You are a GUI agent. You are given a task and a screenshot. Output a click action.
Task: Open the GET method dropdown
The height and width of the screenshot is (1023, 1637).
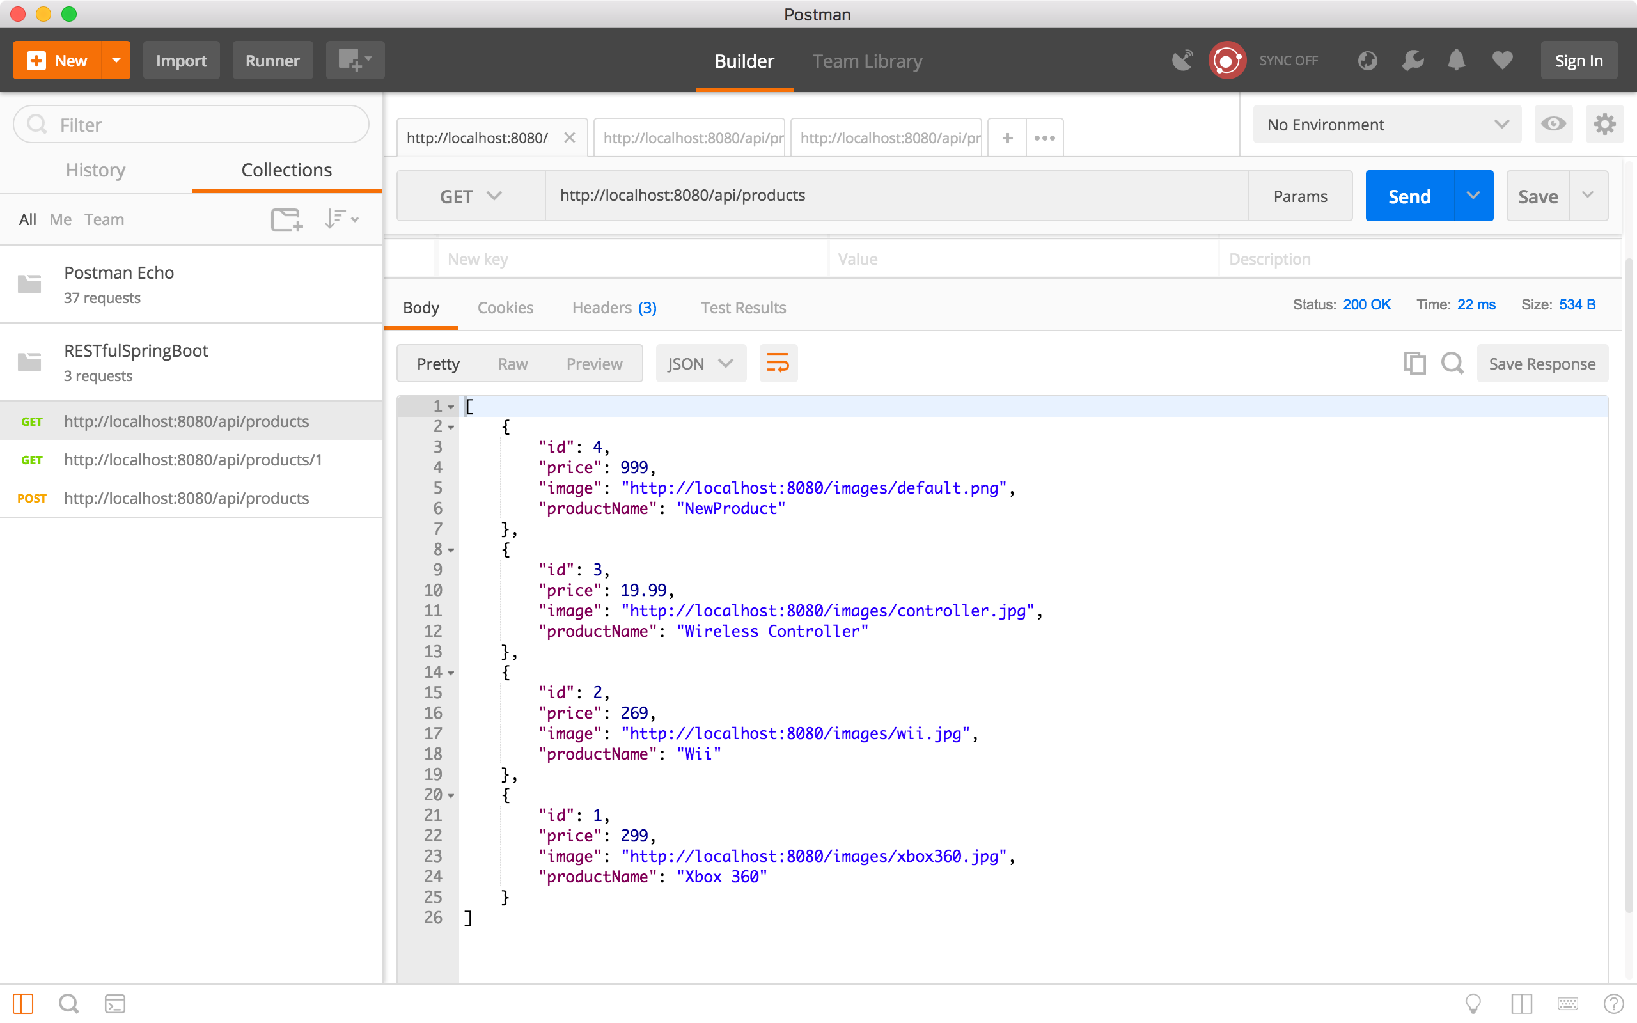pos(471,196)
